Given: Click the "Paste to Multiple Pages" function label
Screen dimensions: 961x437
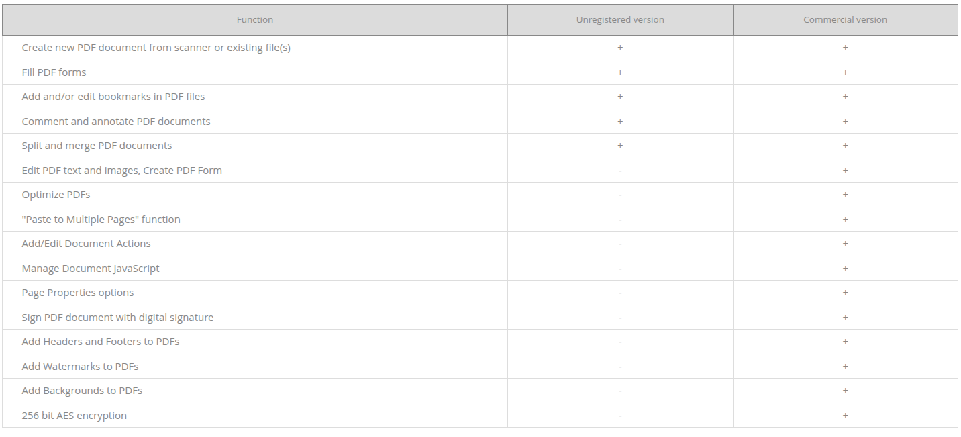Looking at the screenshot, I should pyautogui.click(x=101, y=220).
